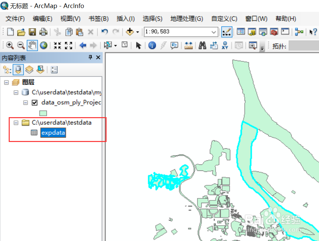Click the Print icon

click(x=43, y=32)
